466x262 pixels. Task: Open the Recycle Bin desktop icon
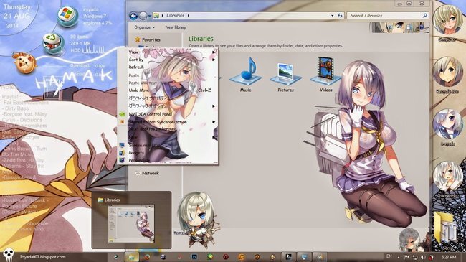447,75
